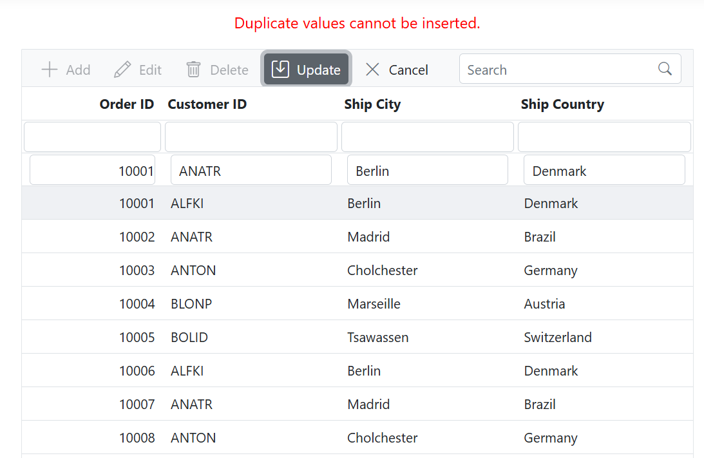Click the Ship Country column header
The image size is (704, 458).
click(x=562, y=104)
